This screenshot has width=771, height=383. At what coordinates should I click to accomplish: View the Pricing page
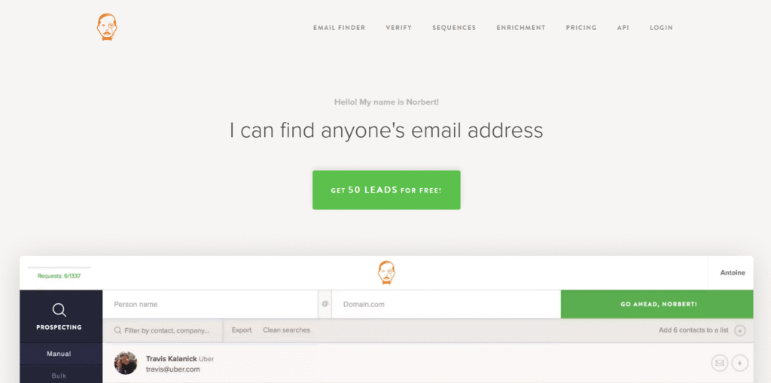pos(581,28)
